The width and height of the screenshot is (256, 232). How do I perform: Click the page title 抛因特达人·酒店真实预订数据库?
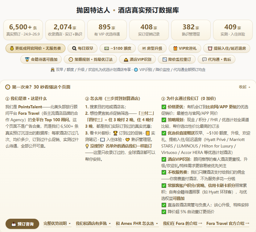point(128,10)
